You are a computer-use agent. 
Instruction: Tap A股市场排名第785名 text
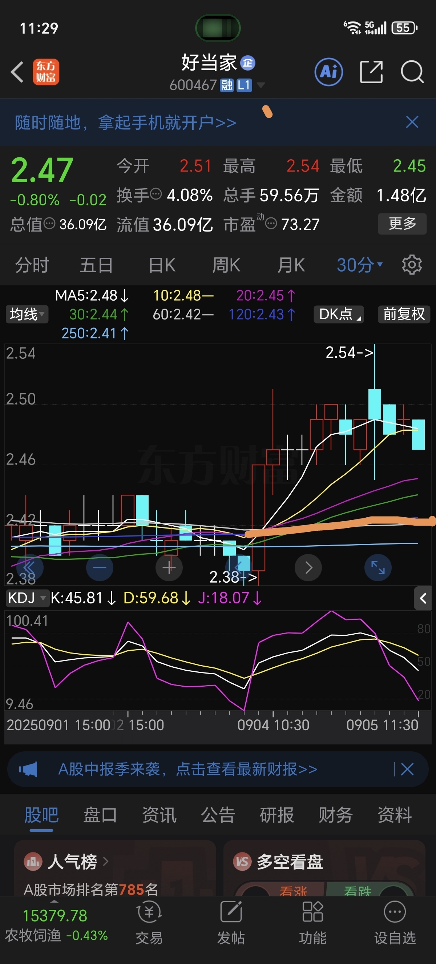pyautogui.click(x=91, y=889)
